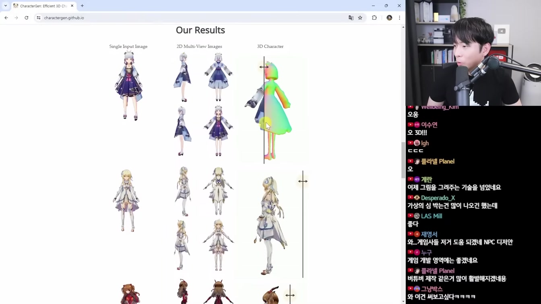The width and height of the screenshot is (541, 304).
Task: Open the Chrome three-dot menu
Action: pos(399,18)
